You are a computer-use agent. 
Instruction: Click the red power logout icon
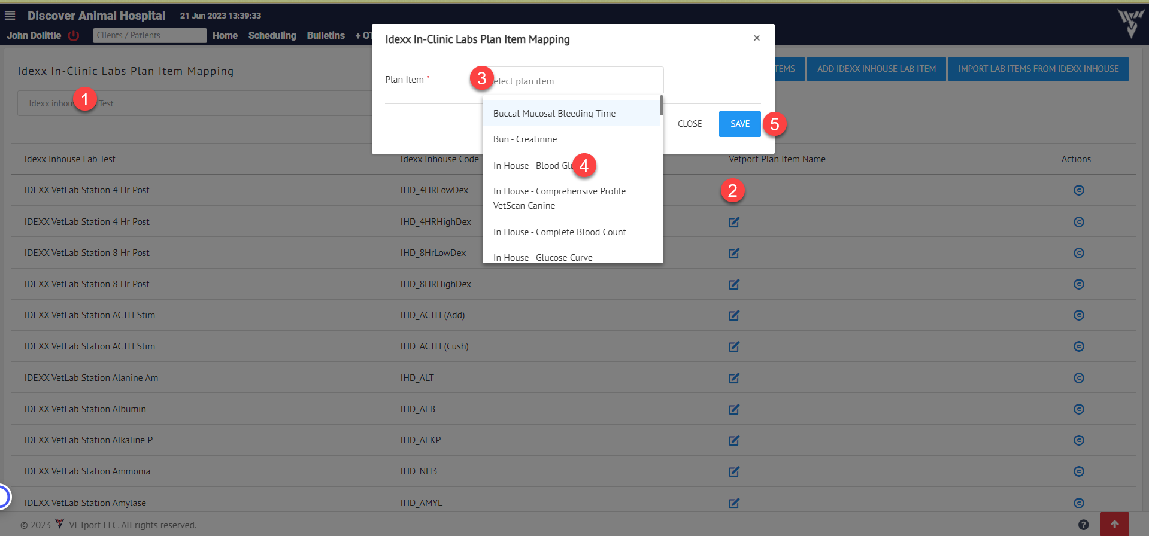coord(74,35)
